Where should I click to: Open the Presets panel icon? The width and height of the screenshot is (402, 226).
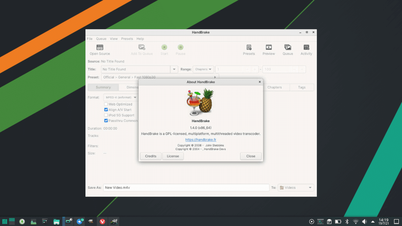[249, 48]
